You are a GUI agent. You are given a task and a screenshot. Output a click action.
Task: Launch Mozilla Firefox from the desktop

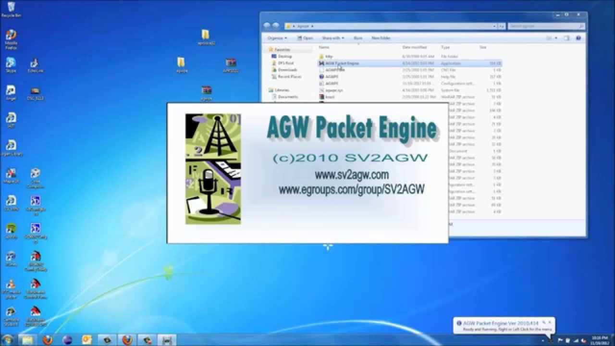(x=11, y=38)
